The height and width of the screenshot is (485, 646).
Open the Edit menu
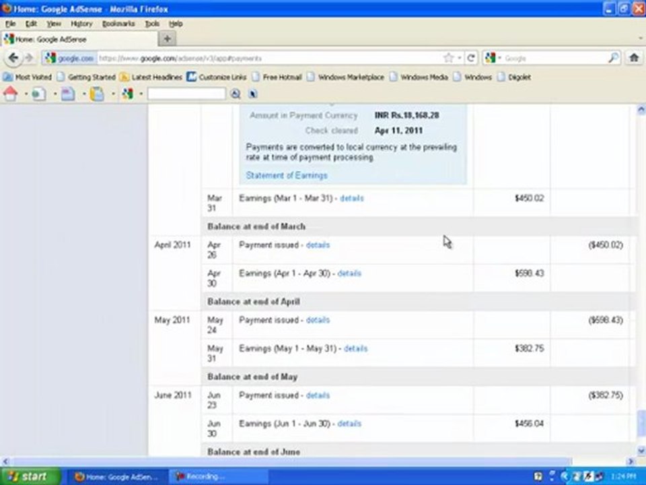pyautogui.click(x=32, y=24)
